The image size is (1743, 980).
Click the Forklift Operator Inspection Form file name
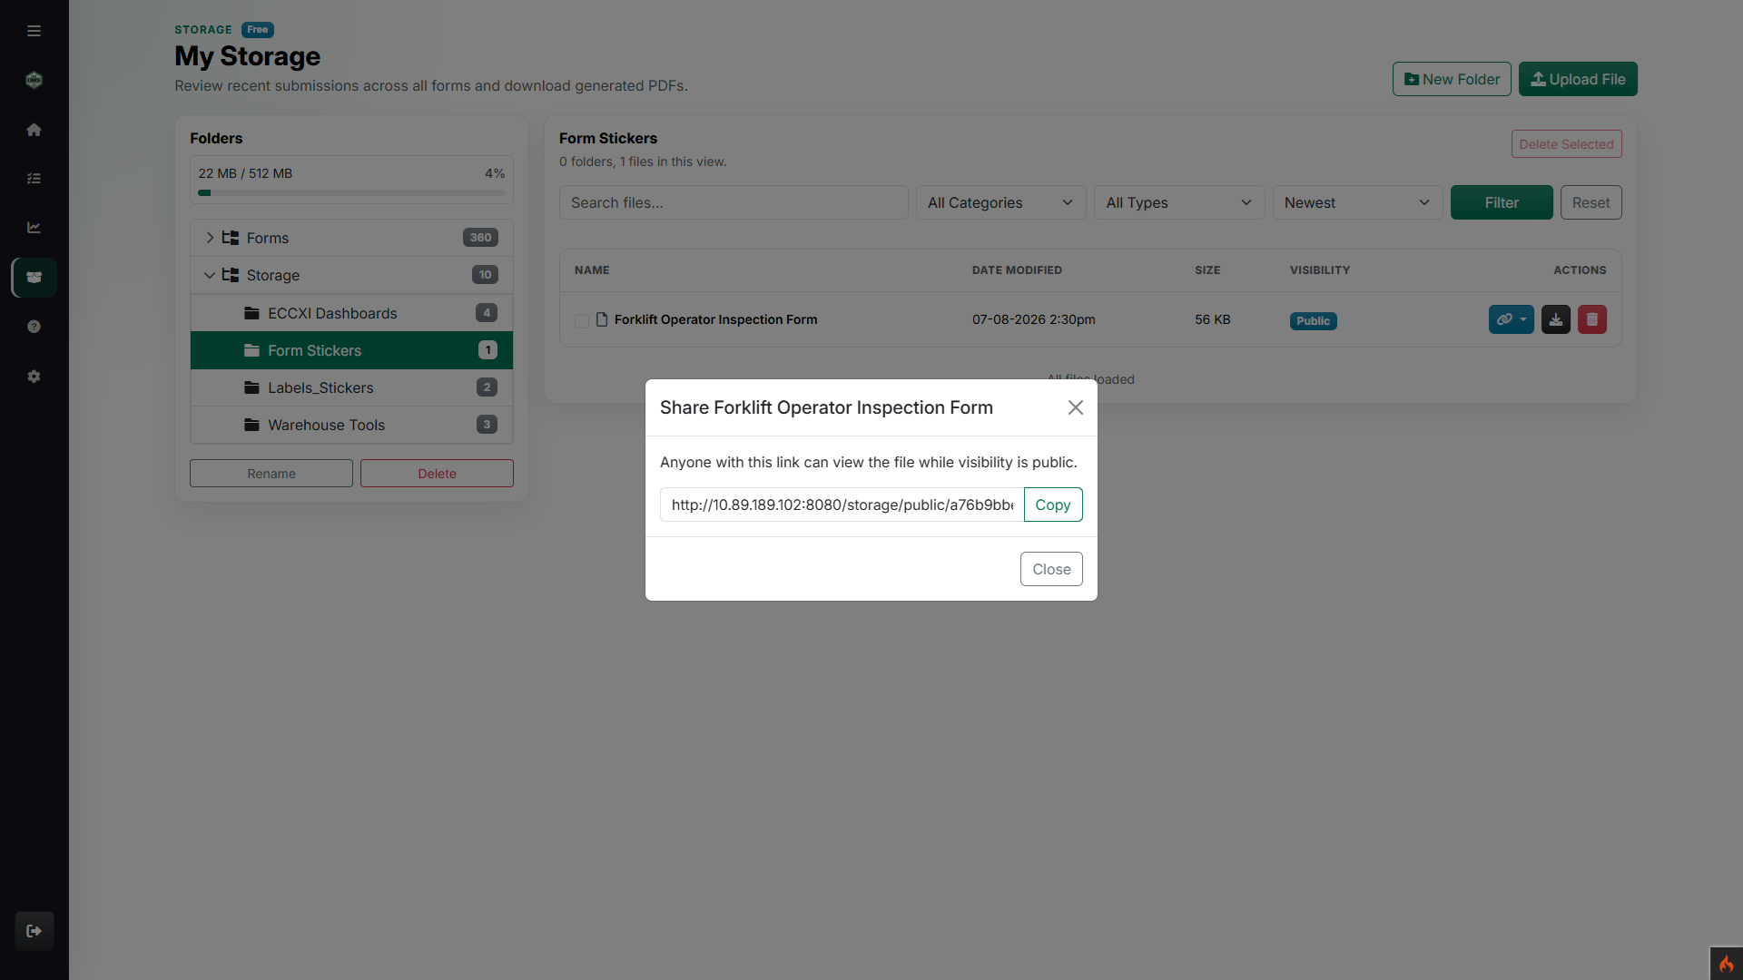point(715,319)
